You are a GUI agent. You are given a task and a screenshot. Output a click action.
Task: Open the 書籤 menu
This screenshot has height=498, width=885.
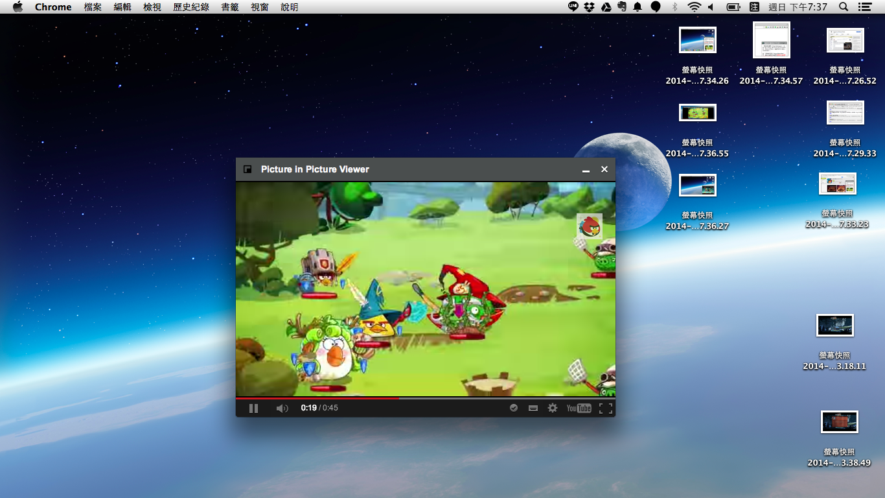pos(230,7)
